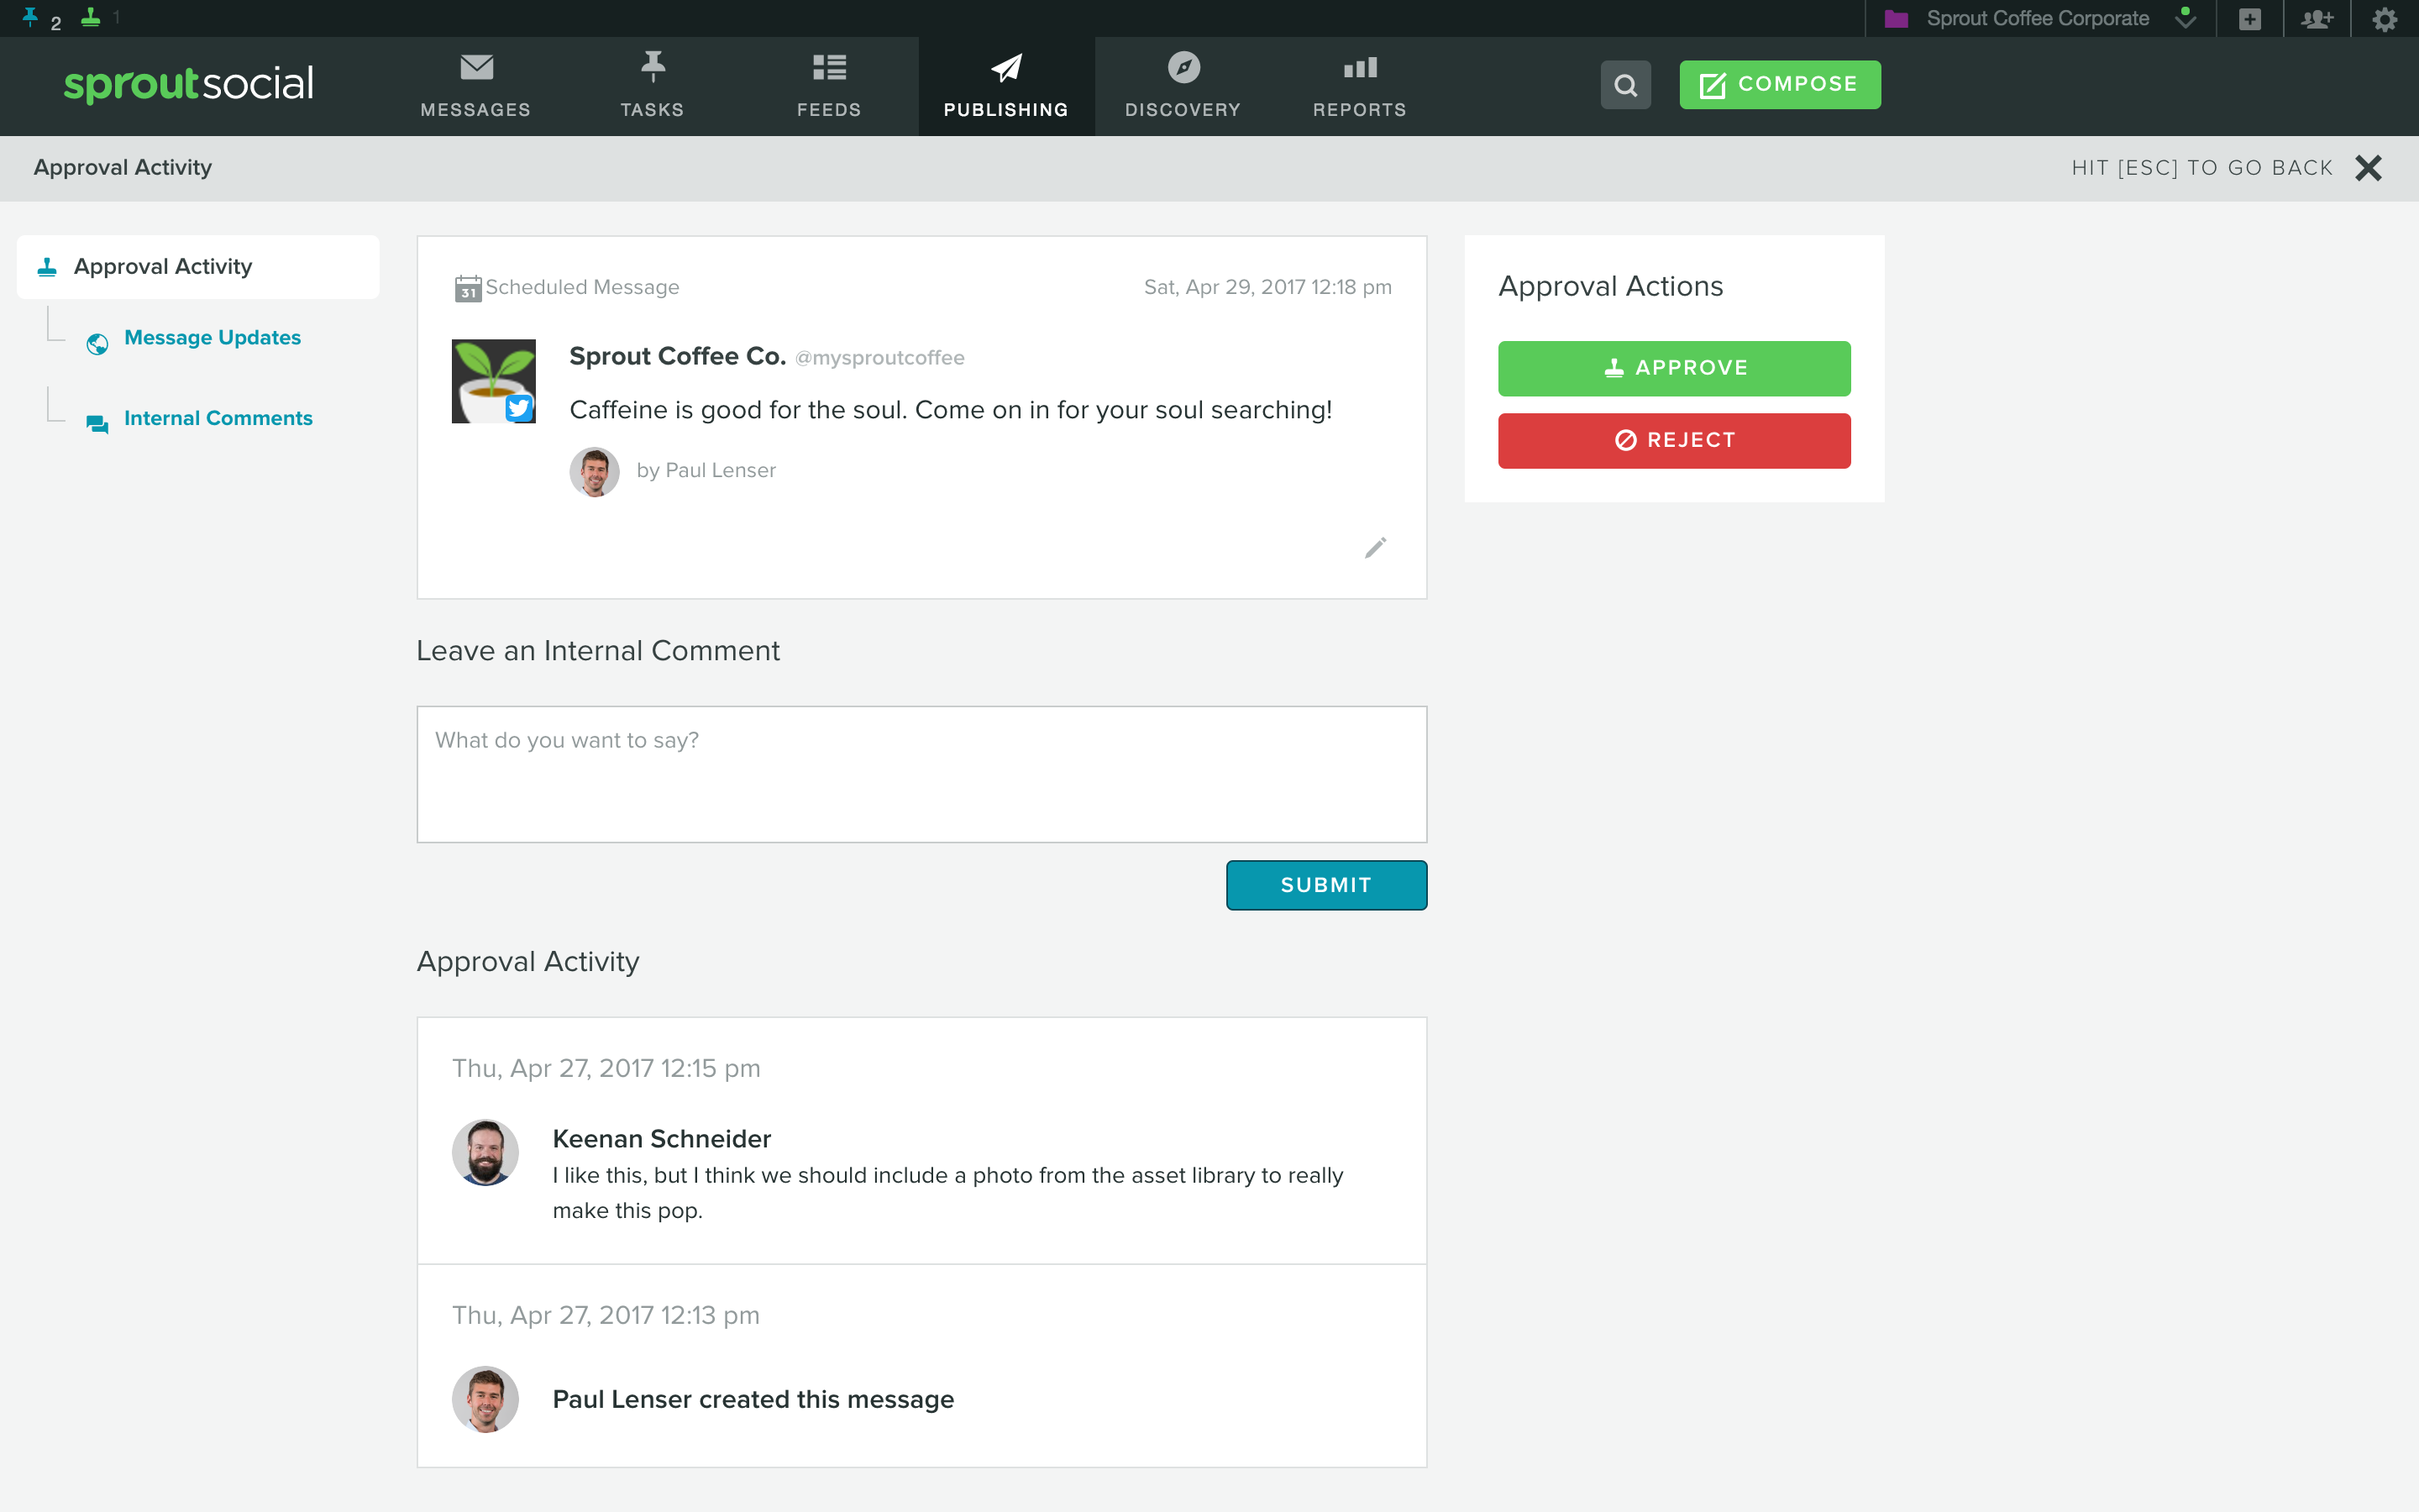The width and height of the screenshot is (2419, 1512).
Task: Click the @mysproutcoffee handle
Action: pyautogui.click(x=879, y=358)
